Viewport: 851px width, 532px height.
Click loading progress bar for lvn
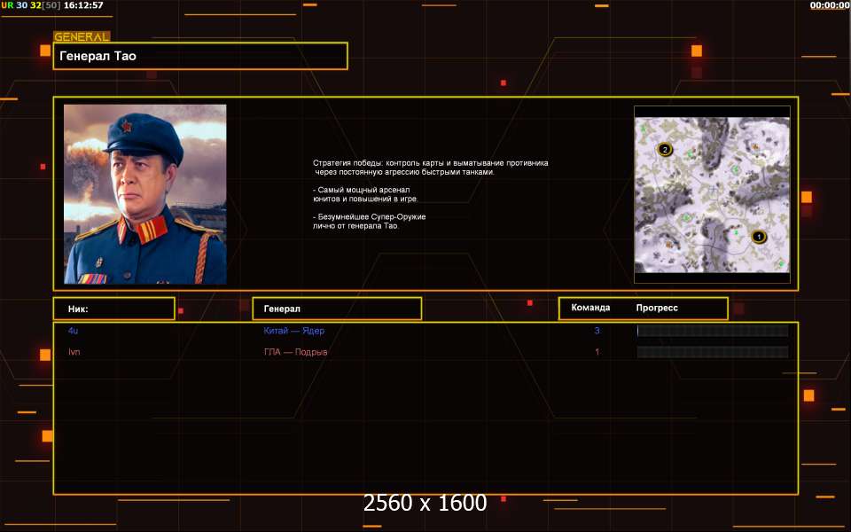pos(713,352)
